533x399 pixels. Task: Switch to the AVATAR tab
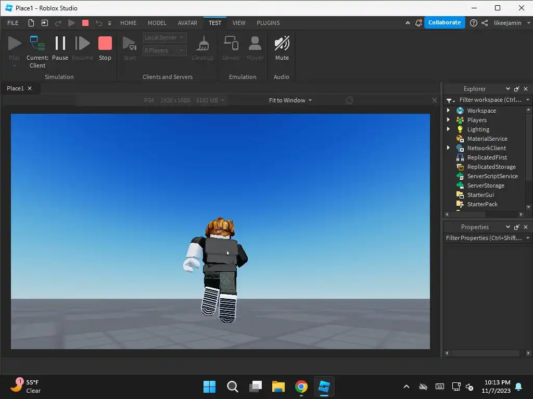pyautogui.click(x=187, y=23)
